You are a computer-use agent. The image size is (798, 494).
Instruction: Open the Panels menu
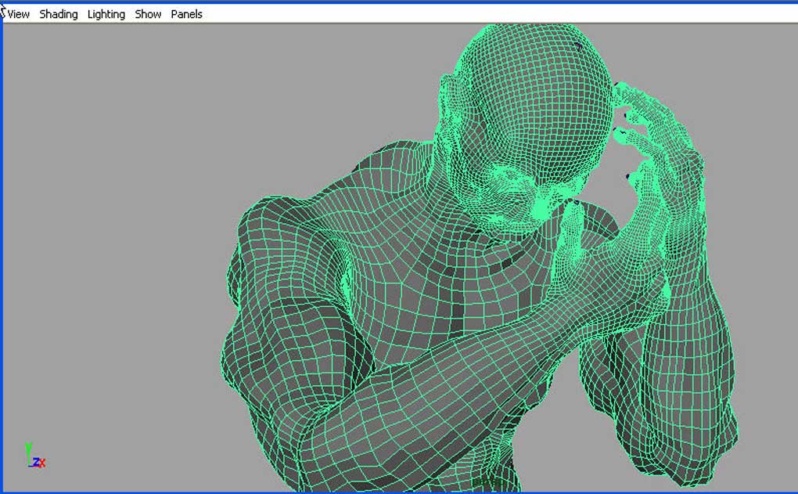[x=187, y=14]
